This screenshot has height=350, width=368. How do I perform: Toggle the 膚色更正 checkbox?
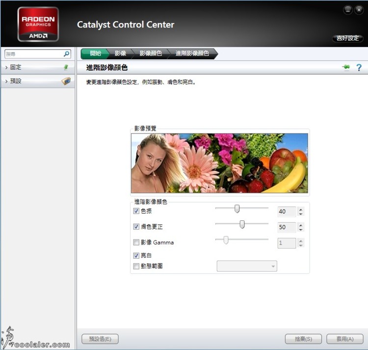pyautogui.click(x=136, y=226)
